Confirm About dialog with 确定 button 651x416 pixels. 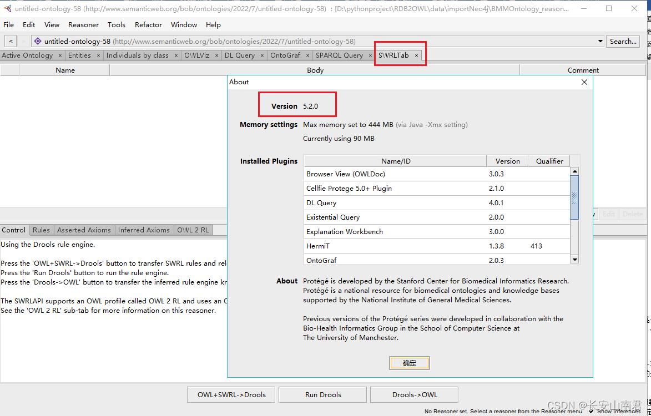click(410, 363)
